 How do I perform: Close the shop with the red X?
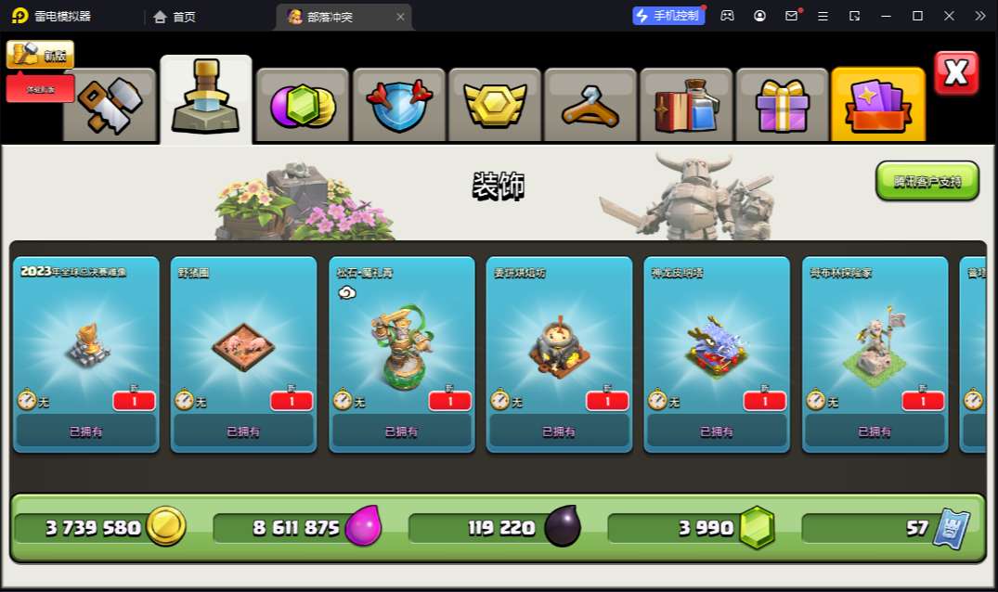pyautogui.click(x=956, y=73)
